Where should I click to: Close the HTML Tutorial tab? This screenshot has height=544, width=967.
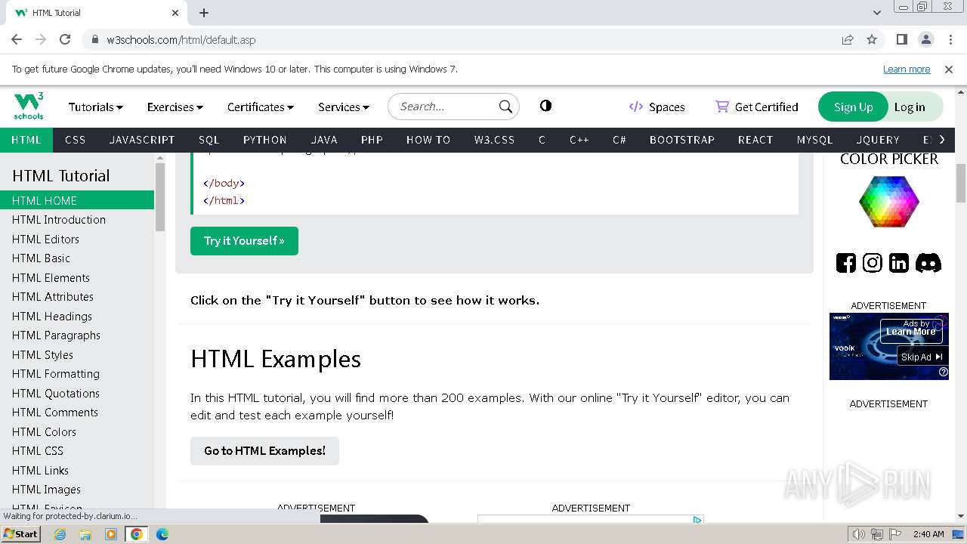175,13
